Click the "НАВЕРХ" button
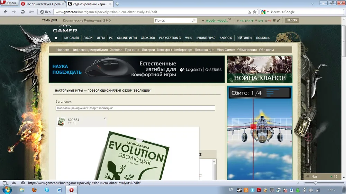The width and height of the screenshot is (346, 194). [x=292, y=21]
